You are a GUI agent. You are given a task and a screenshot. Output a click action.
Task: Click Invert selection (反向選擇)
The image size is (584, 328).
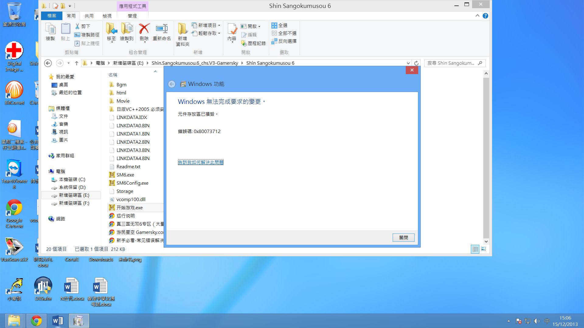pyautogui.click(x=284, y=41)
